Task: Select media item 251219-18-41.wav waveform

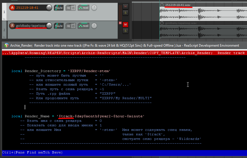Action: [203, 14]
